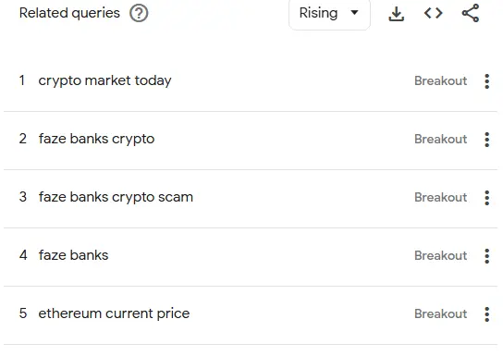The image size is (503, 356).
Task: Open help for Related queries
Action: 139,14
